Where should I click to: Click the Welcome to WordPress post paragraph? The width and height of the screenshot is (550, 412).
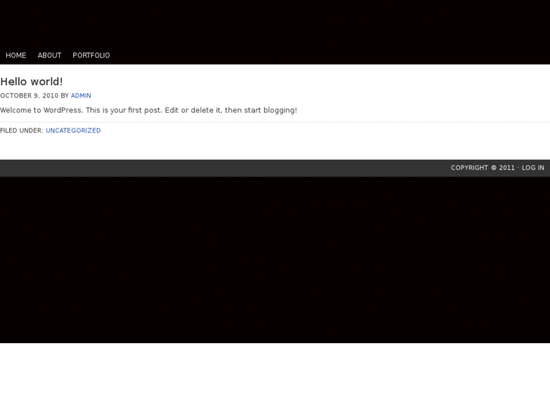pyautogui.click(x=148, y=110)
